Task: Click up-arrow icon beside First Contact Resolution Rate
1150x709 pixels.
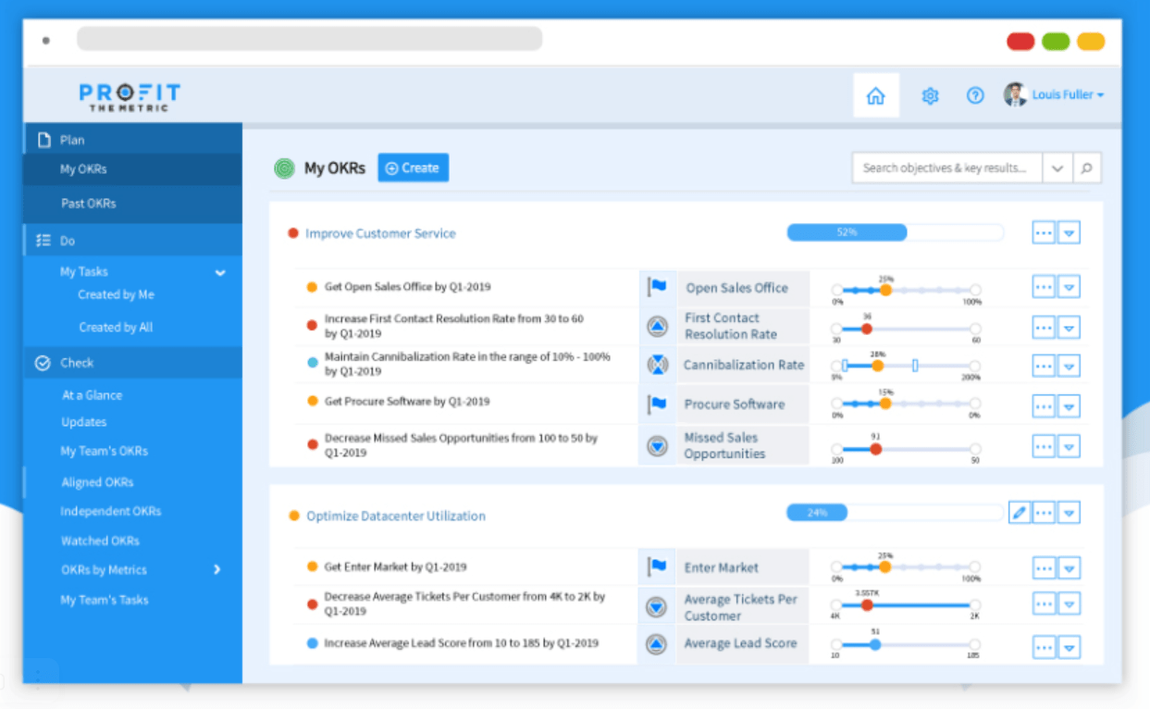Action: click(x=657, y=326)
